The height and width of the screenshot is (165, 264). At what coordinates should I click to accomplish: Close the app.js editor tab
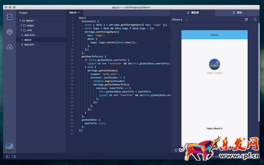click(x=79, y=13)
